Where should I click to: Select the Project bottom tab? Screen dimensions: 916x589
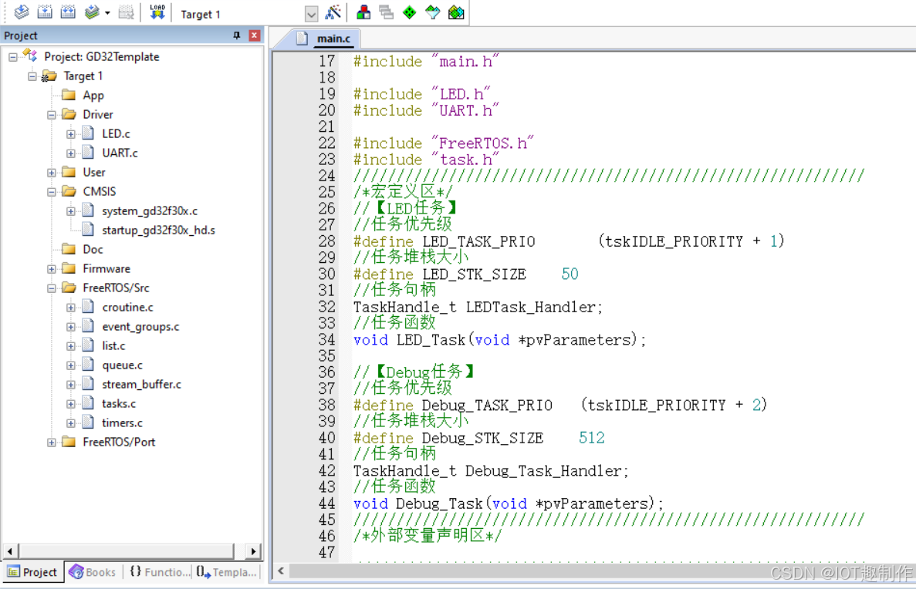[32, 572]
